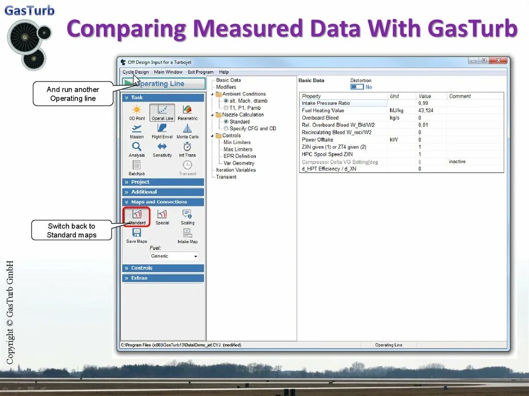Click HPC Spool Speed ZXN value

coord(431,154)
